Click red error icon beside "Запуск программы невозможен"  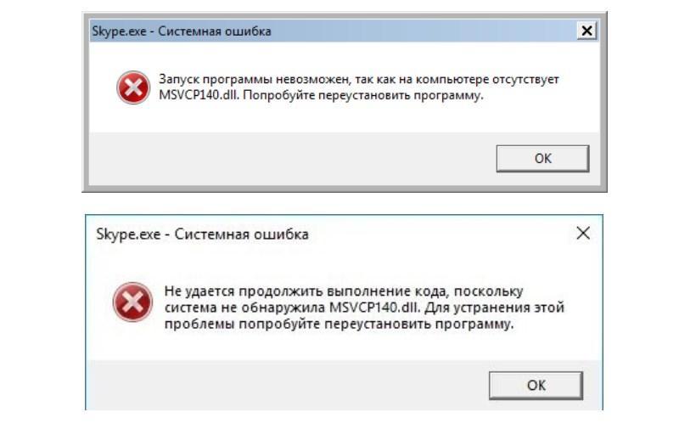(133, 87)
